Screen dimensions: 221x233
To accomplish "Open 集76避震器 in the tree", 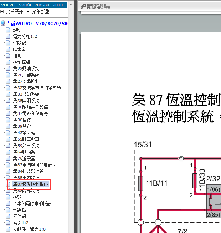I will coord(24,158).
